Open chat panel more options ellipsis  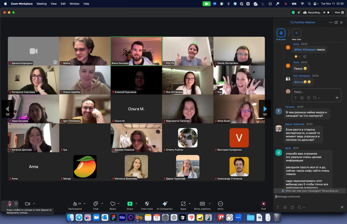(331, 22)
